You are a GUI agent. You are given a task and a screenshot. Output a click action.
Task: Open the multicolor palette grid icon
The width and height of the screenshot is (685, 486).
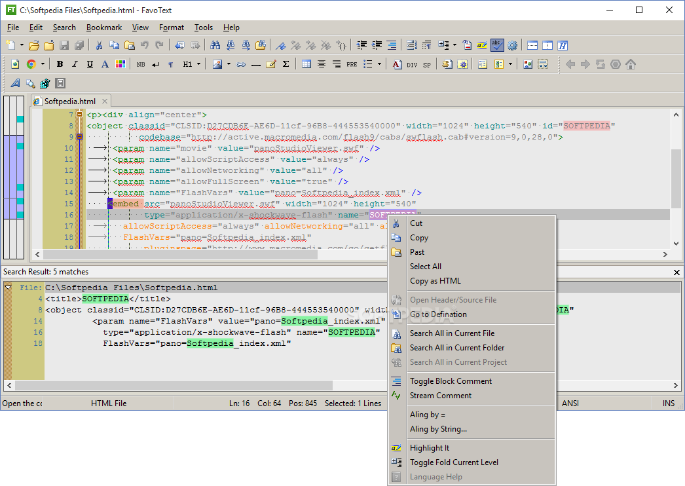[x=120, y=64]
